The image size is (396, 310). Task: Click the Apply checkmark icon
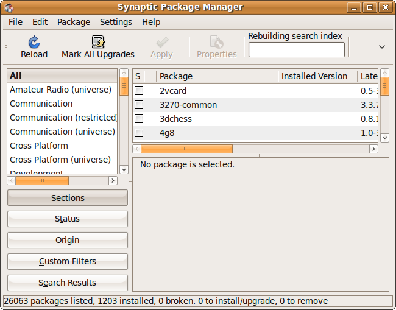click(x=161, y=42)
